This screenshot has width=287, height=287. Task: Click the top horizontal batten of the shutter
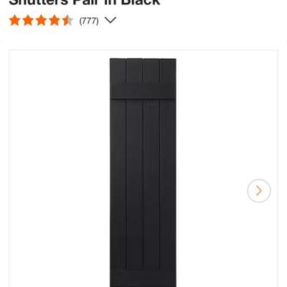tap(143, 90)
